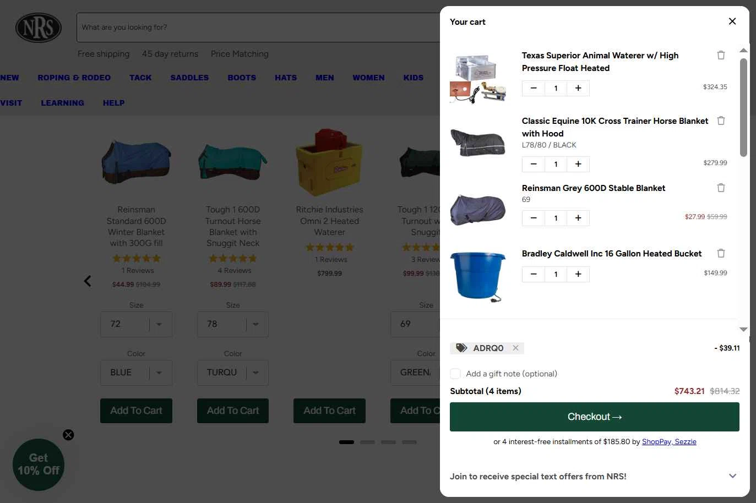Image resolution: width=756 pixels, height=503 pixels.
Task: Click the cart scrollbar down arrow
Action: click(743, 329)
